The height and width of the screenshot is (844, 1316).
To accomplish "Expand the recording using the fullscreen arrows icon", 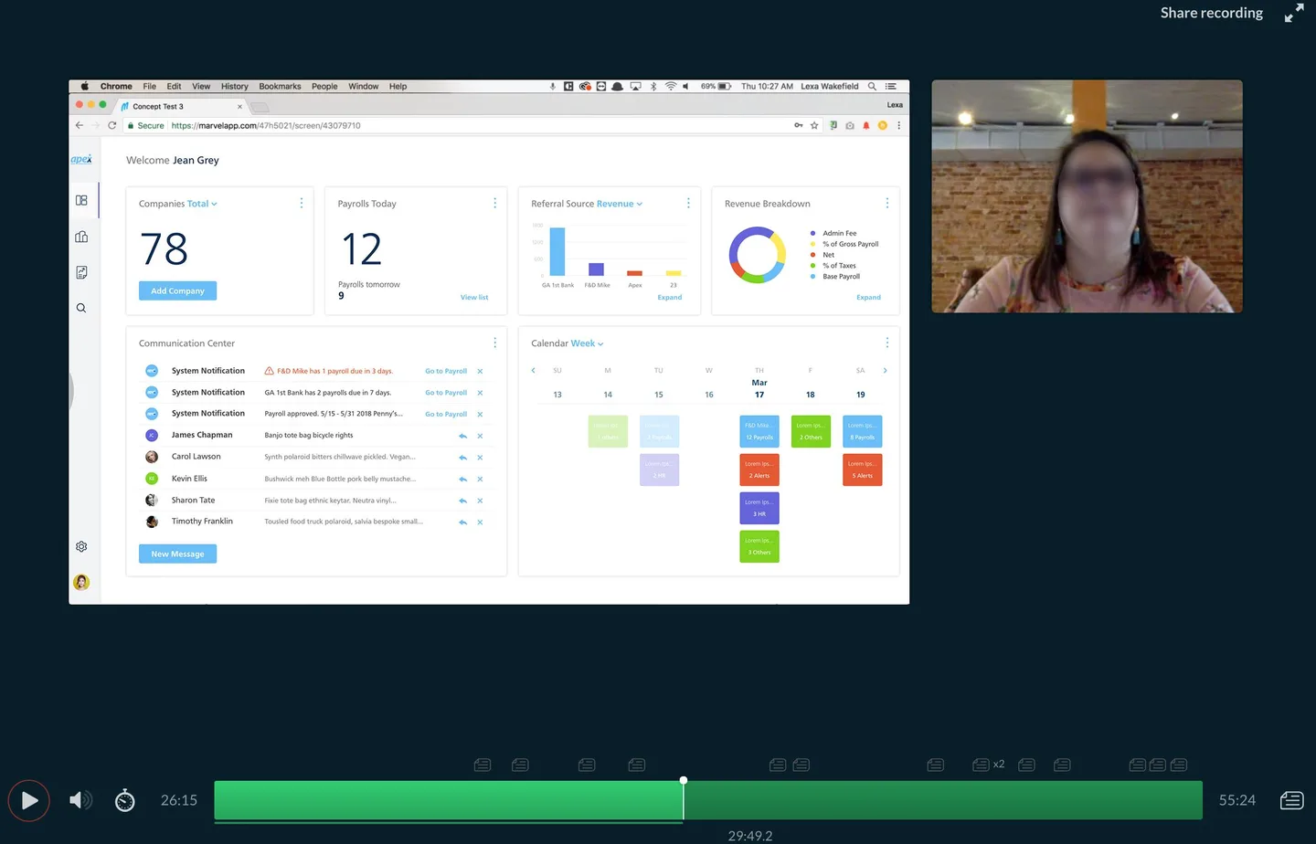I will (x=1294, y=13).
